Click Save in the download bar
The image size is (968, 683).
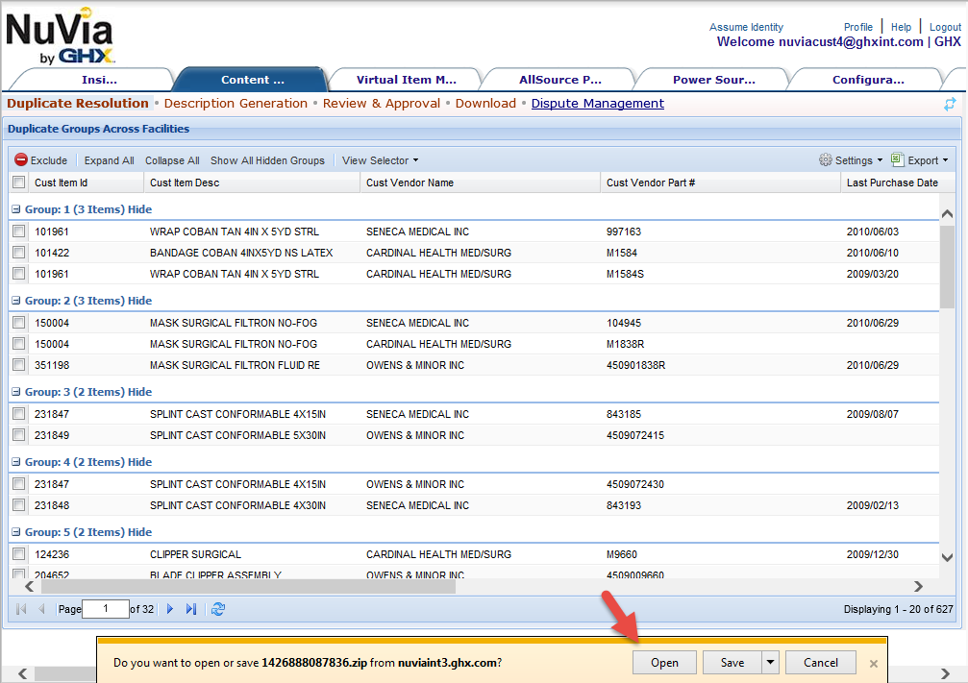(732, 663)
